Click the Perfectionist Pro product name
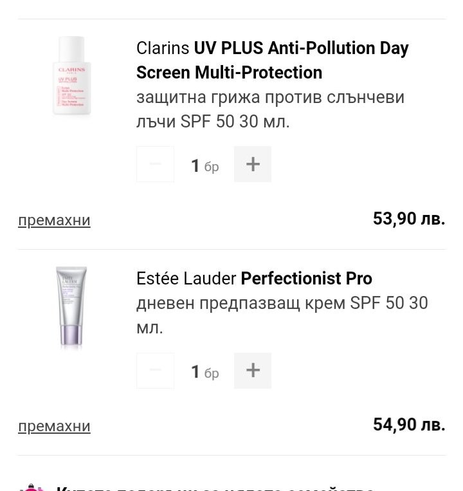 pyautogui.click(x=306, y=278)
